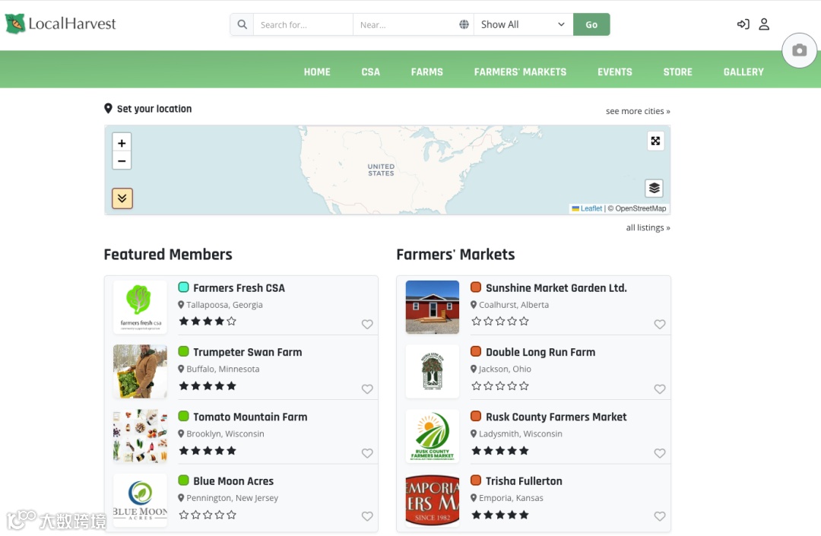Expand map with yellow double-chevron button
Screen dimensions: 821x536
(122, 198)
